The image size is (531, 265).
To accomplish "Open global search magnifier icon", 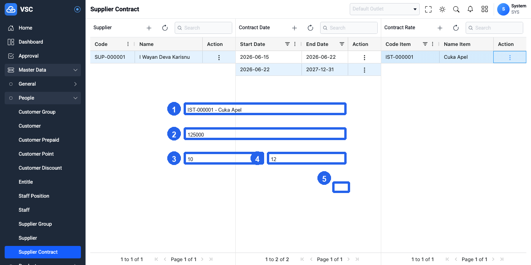I will (456, 9).
